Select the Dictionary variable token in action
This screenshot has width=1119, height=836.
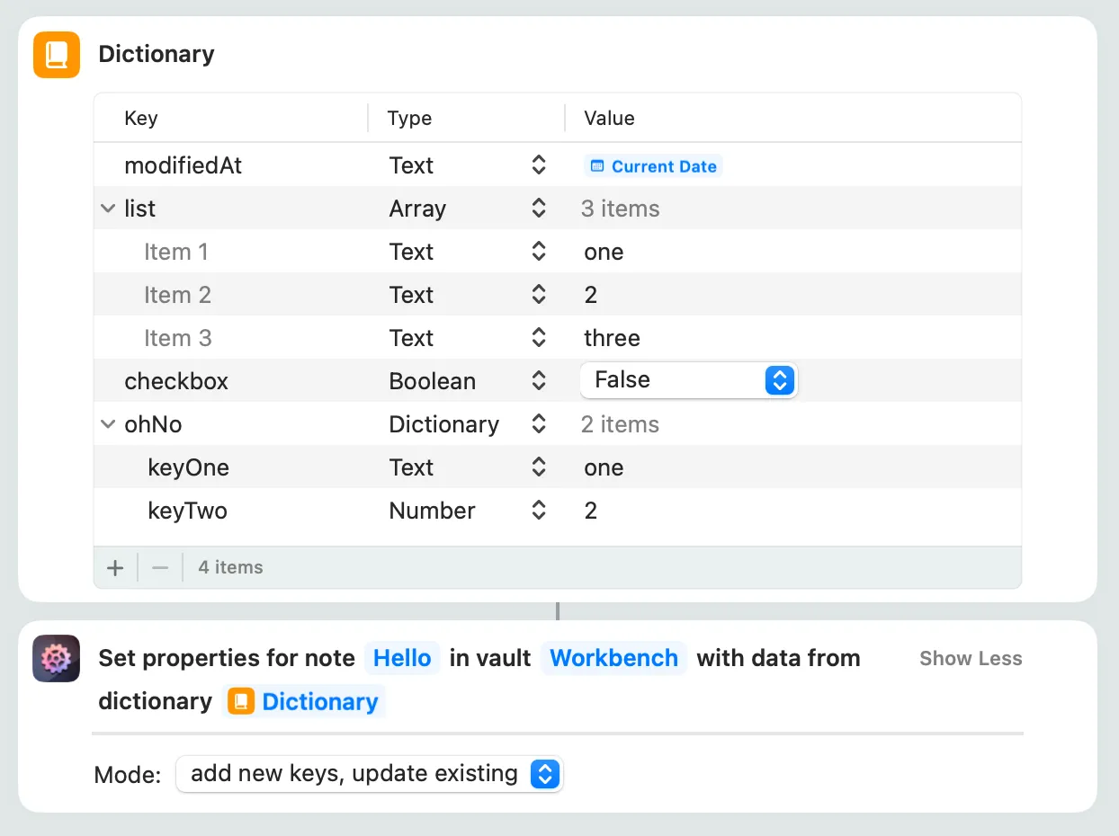click(x=304, y=702)
